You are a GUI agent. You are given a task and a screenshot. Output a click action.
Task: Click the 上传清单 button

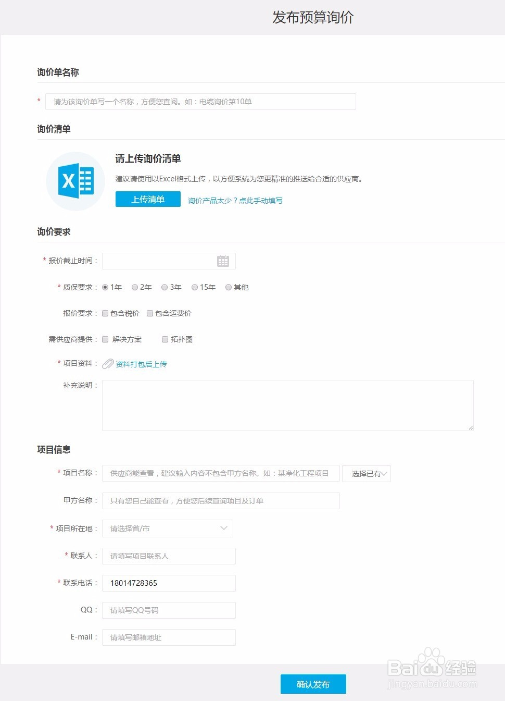click(x=148, y=199)
